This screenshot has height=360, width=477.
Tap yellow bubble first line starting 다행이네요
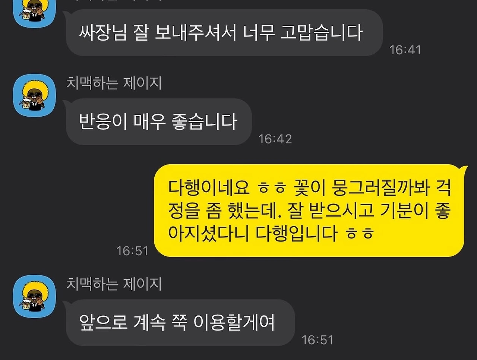[x=310, y=188]
